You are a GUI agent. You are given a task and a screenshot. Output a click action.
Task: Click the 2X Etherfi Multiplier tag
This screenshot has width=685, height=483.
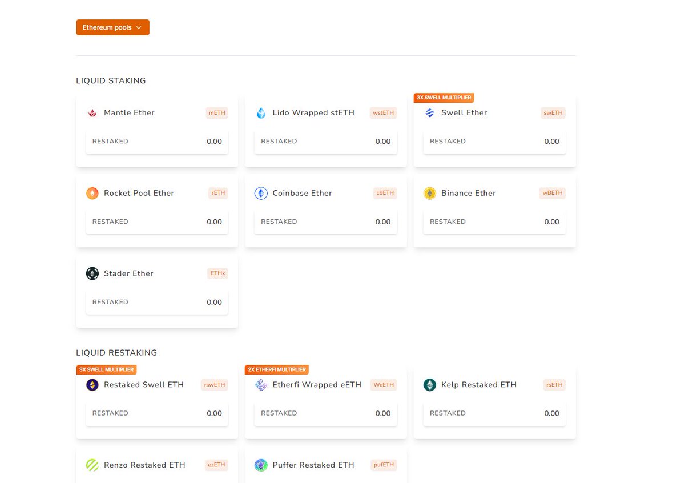[277, 369]
